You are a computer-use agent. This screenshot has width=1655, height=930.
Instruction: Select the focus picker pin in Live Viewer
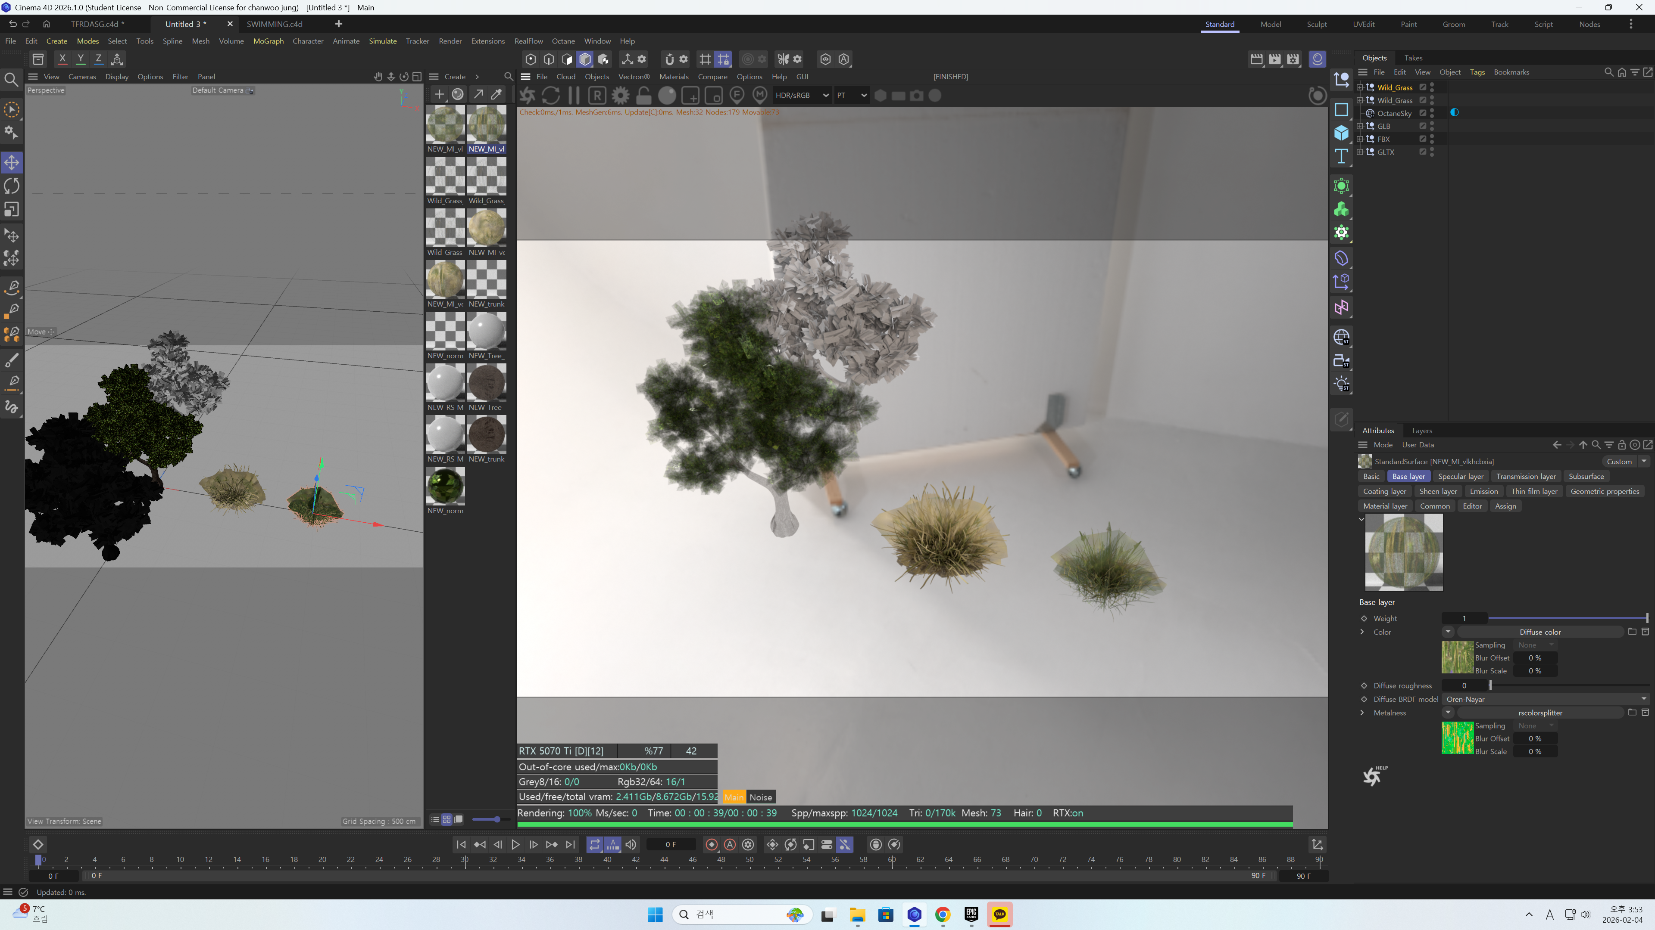coord(737,95)
